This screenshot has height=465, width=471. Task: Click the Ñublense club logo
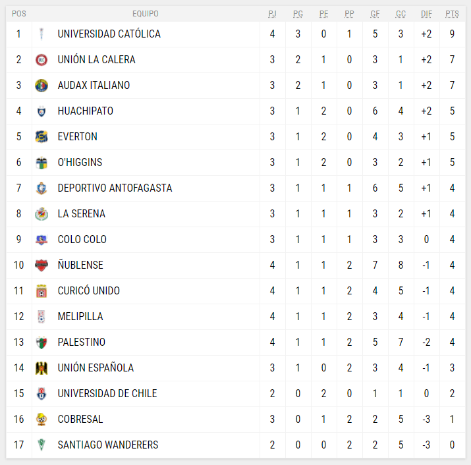point(42,265)
